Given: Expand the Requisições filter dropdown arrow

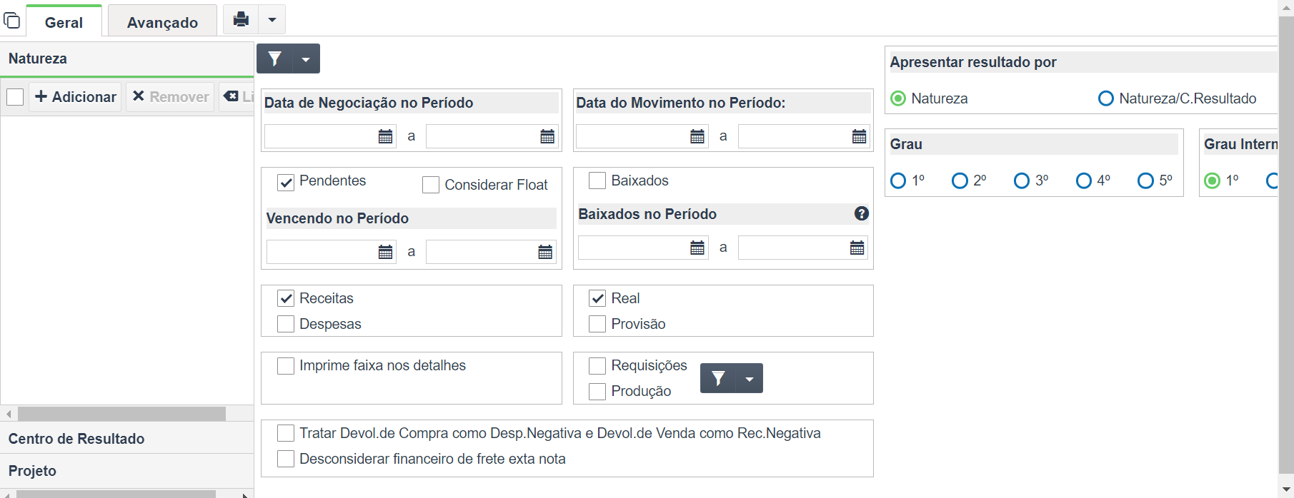Looking at the screenshot, I should click(x=750, y=379).
